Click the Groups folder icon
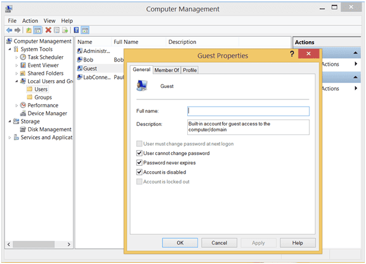The height and width of the screenshot is (264, 366). 29,97
